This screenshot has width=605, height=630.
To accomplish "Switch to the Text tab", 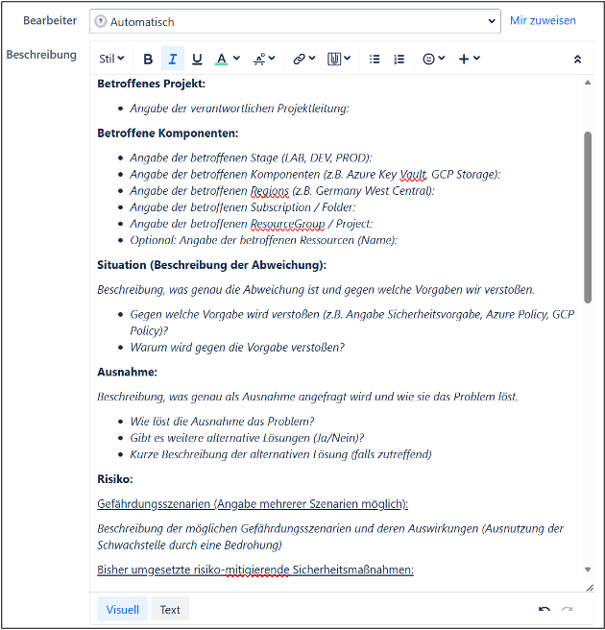I will coord(170,609).
